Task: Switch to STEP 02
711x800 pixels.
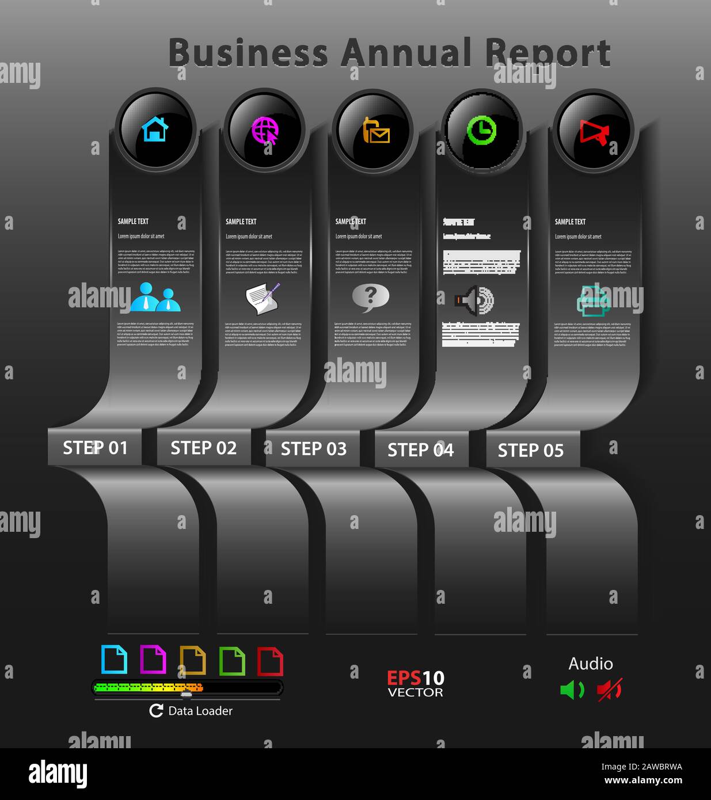Action: (204, 448)
